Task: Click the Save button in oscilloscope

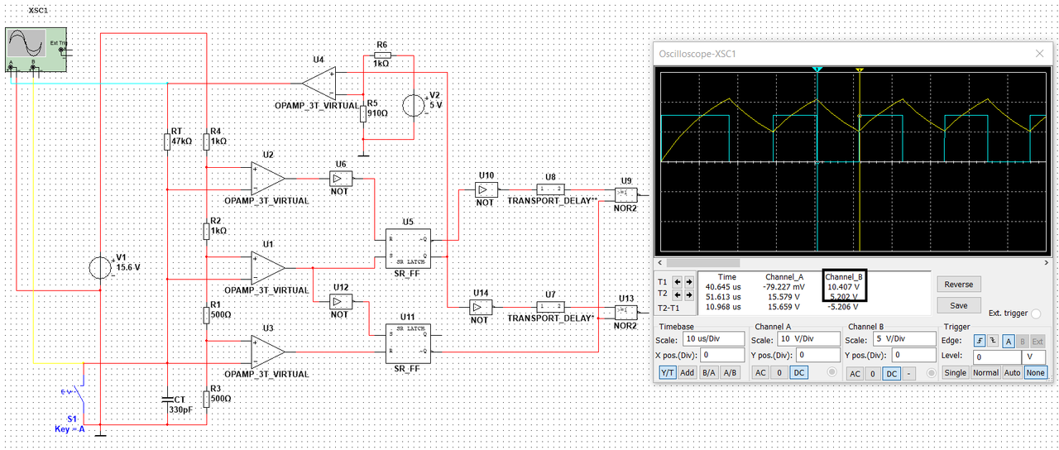Action: click(x=959, y=305)
